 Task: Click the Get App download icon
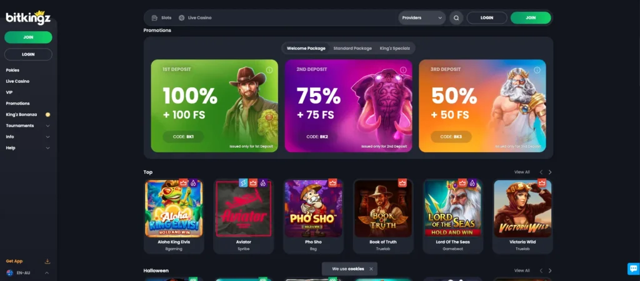47,261
